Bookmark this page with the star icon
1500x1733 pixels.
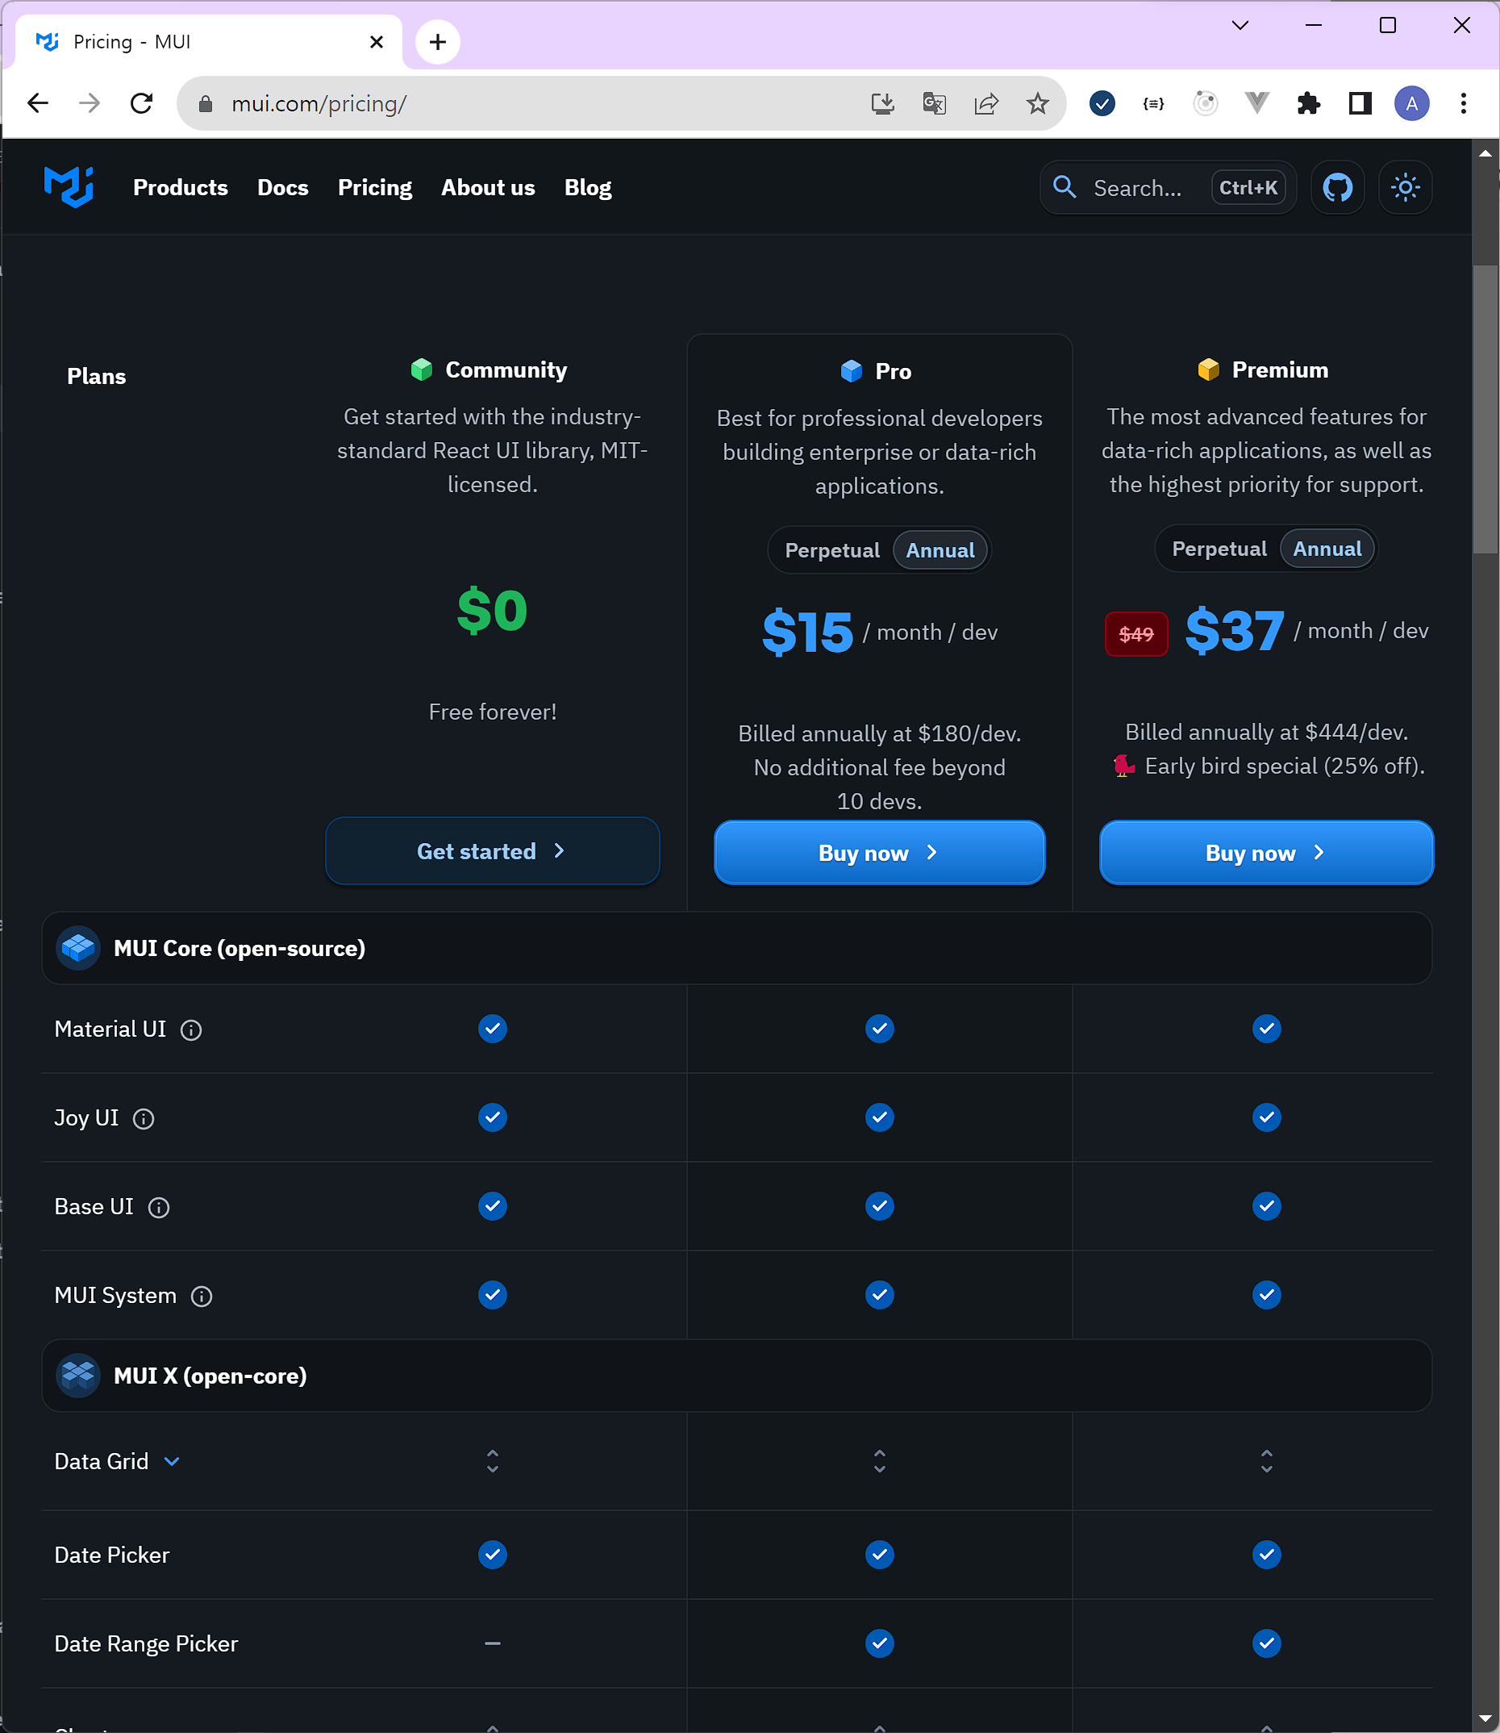1037,103
